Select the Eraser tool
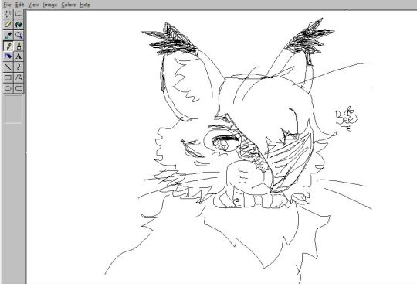 pyautogui.click(x=8, y=25)
